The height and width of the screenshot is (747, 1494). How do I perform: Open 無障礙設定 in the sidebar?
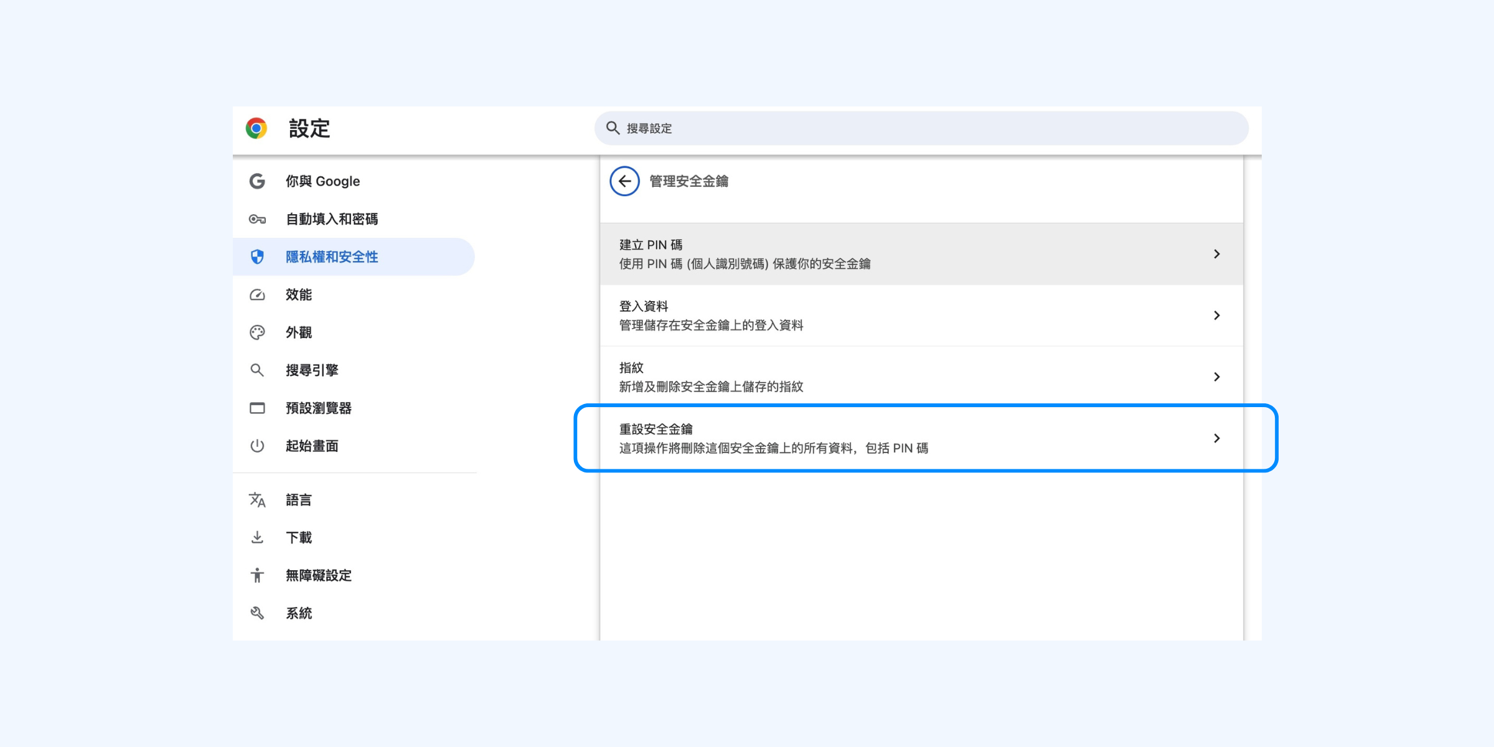pyautogui.click(x=318, y=576)
